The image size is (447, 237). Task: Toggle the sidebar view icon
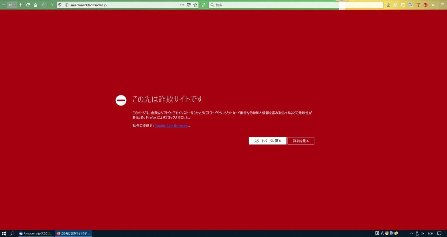(x=403, y=5)
